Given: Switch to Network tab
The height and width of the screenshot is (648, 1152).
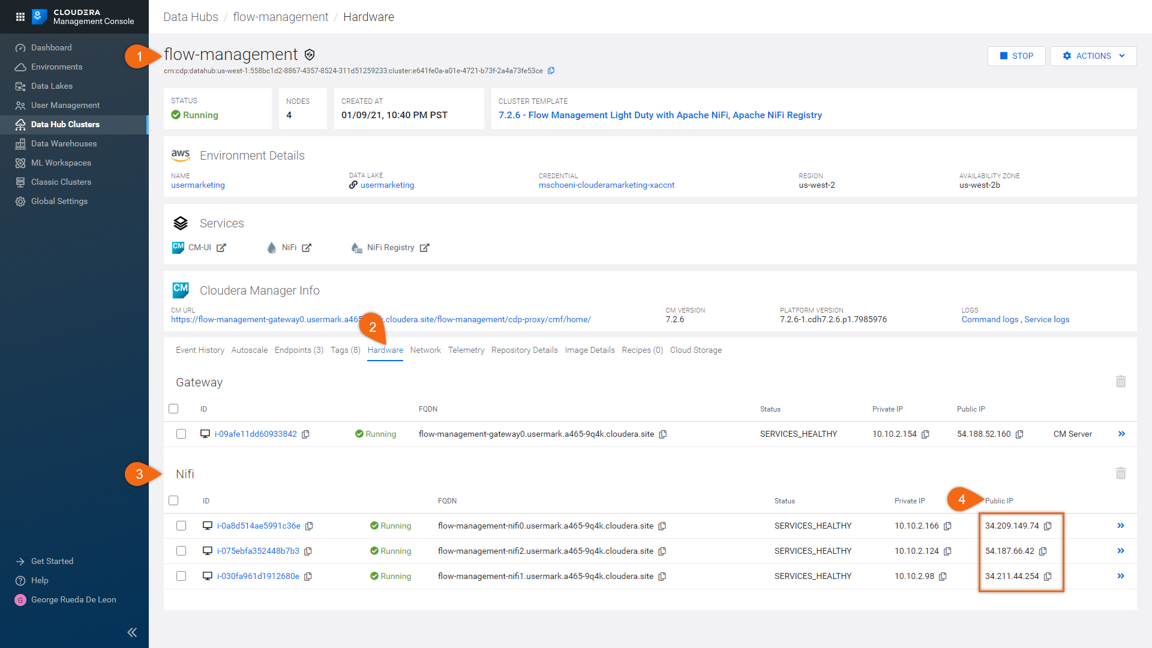Looking at the screenshot, I should click(425, 350).
